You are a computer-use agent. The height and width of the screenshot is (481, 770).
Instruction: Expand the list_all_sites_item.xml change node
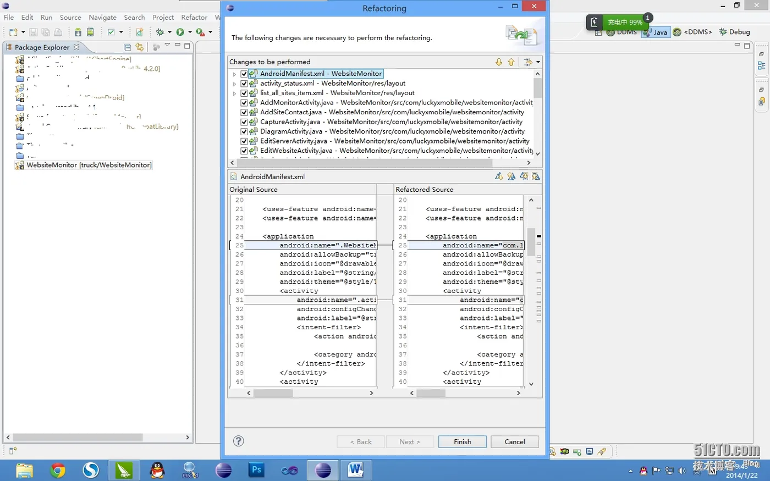pyautogui.click(x=234, y=93)
